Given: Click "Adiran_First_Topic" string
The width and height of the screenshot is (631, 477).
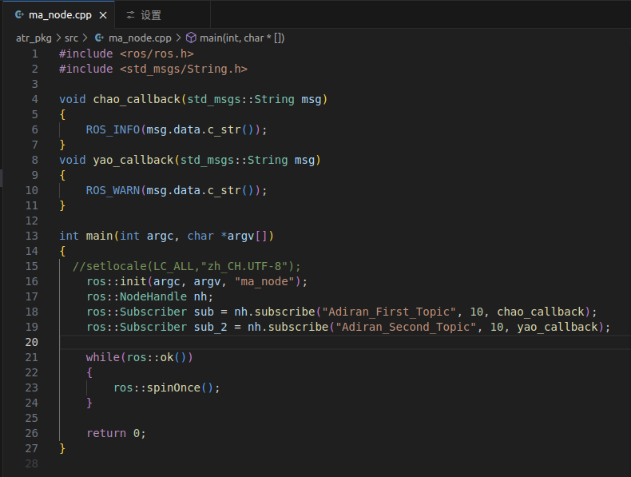Looking at the screenshot, I should (389, 312).
